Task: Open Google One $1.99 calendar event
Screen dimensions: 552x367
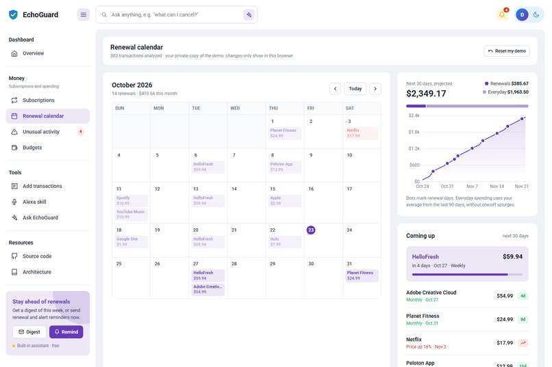Action: point(131,242)
